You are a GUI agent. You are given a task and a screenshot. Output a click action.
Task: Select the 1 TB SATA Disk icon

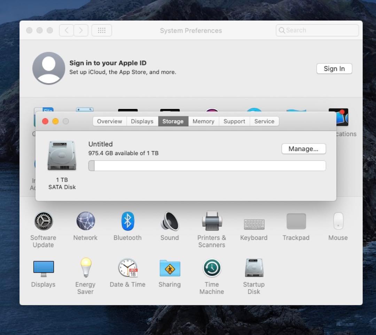point(62,155)
